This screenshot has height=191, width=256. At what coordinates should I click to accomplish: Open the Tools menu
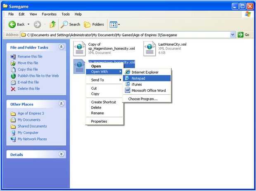pos(66,14)
